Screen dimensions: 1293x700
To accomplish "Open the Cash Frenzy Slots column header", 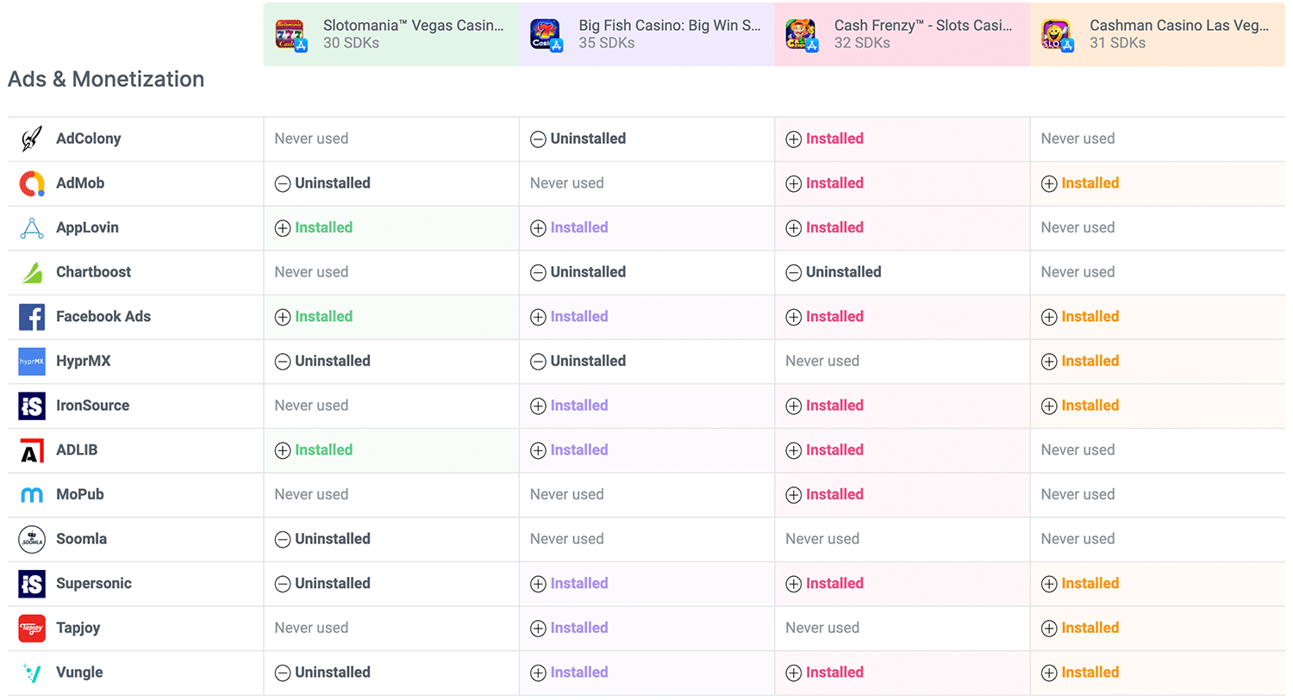I will [x=902, y=34].
